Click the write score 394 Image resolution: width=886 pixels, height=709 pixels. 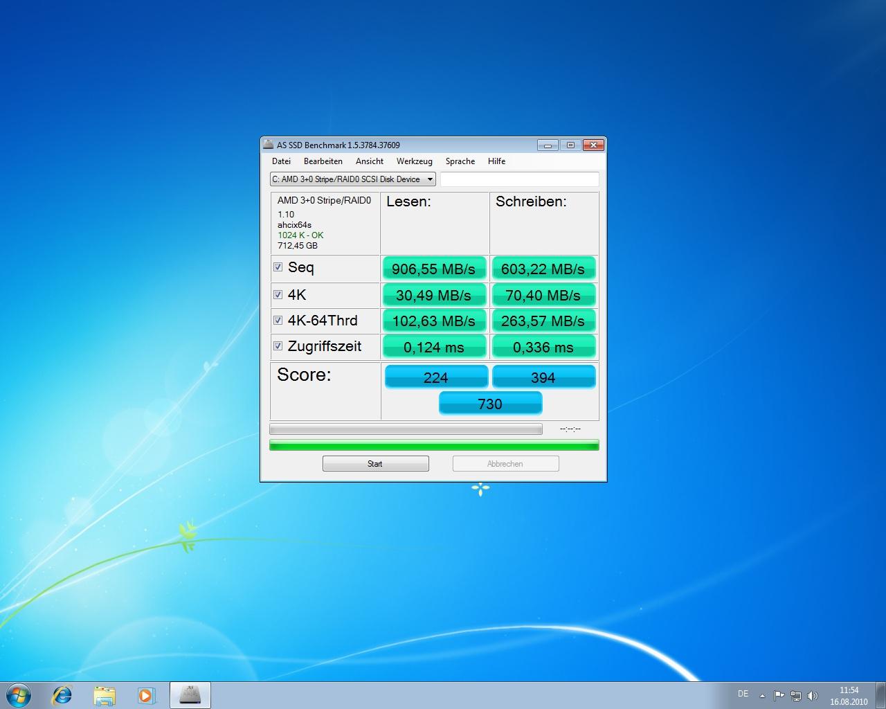[x=543, y=377]
